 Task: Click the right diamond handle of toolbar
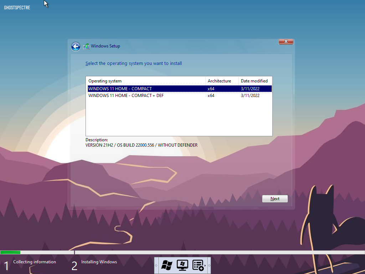pos(209,265)
